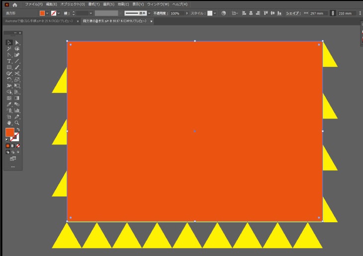363x256 pixels.
Task: Open the stroke profile 基本 dropdown
Action: point(148,13)
